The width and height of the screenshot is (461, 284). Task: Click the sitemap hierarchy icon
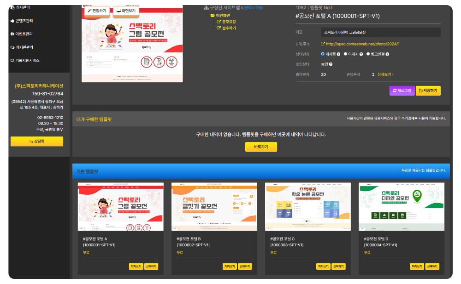206,8
